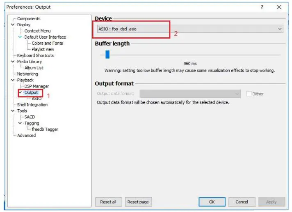
Task: Click the Reset all button
Action: pos(108,202)
